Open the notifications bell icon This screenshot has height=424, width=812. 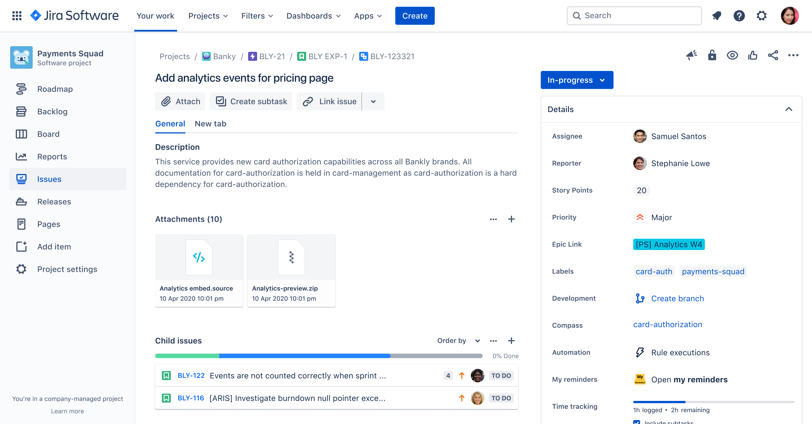tap(717, 16)
